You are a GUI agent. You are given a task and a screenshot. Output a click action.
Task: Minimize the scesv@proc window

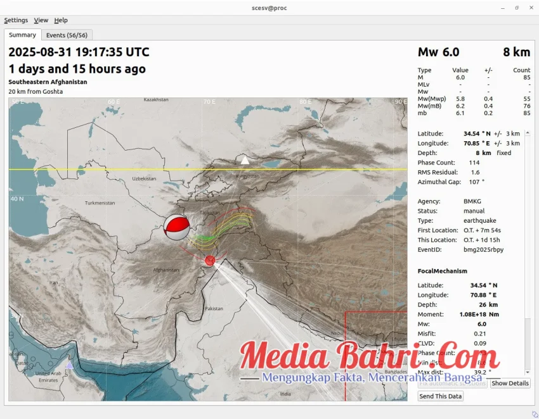click(503, 8)
